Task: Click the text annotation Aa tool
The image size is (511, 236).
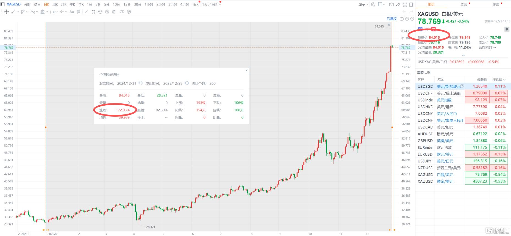Action: [x=71, y=12]
